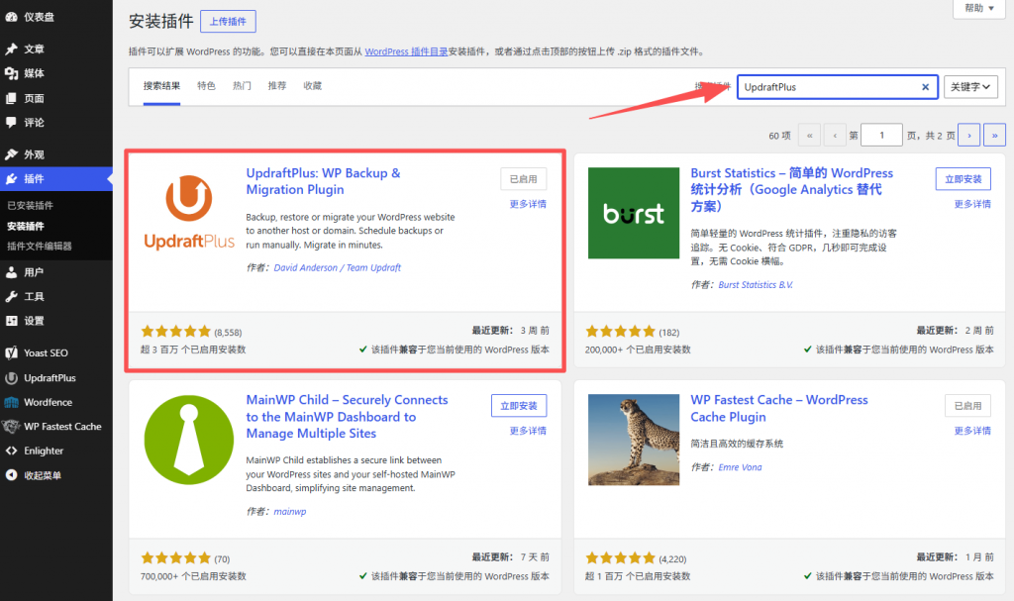The width and height of the screenshot is (1014, 601).
Task: Open the Burst Statistics title link
Action: (x=791, y=189)
